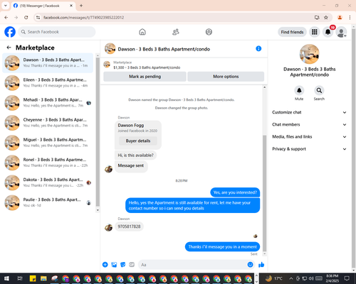The height and width of the screenshot is (284, 356).
Task: Open the $1,300 Marketplace listing link
Action: [147, 67]
